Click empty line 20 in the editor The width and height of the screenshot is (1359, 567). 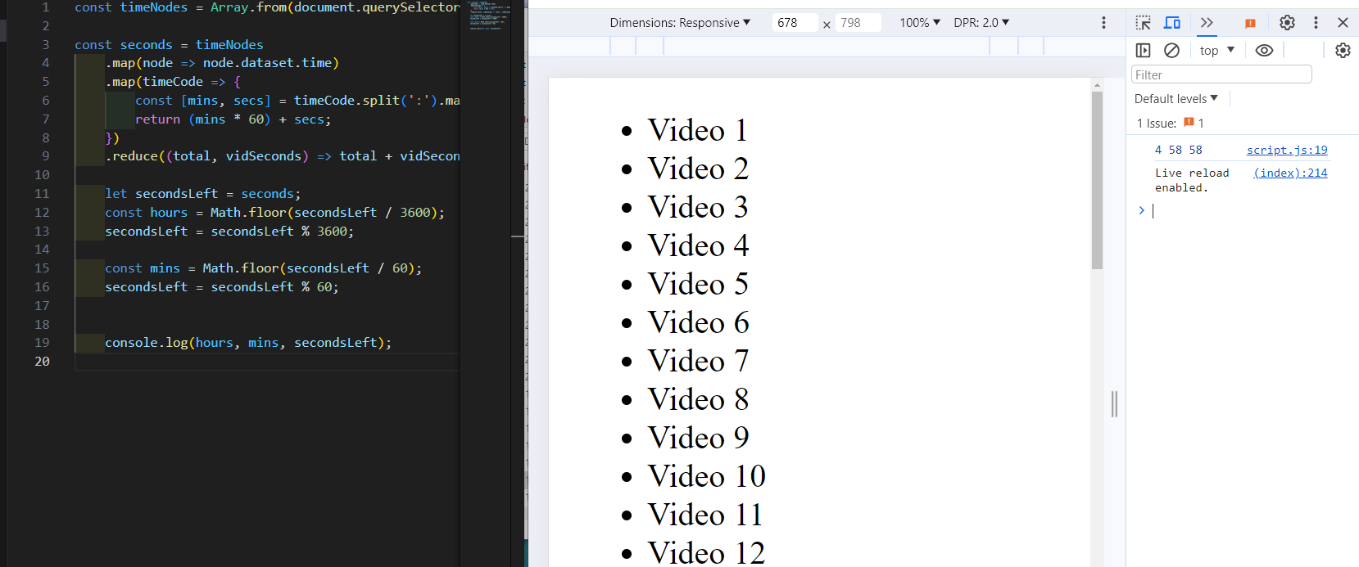pyautogui.click(x=266, y=362)
